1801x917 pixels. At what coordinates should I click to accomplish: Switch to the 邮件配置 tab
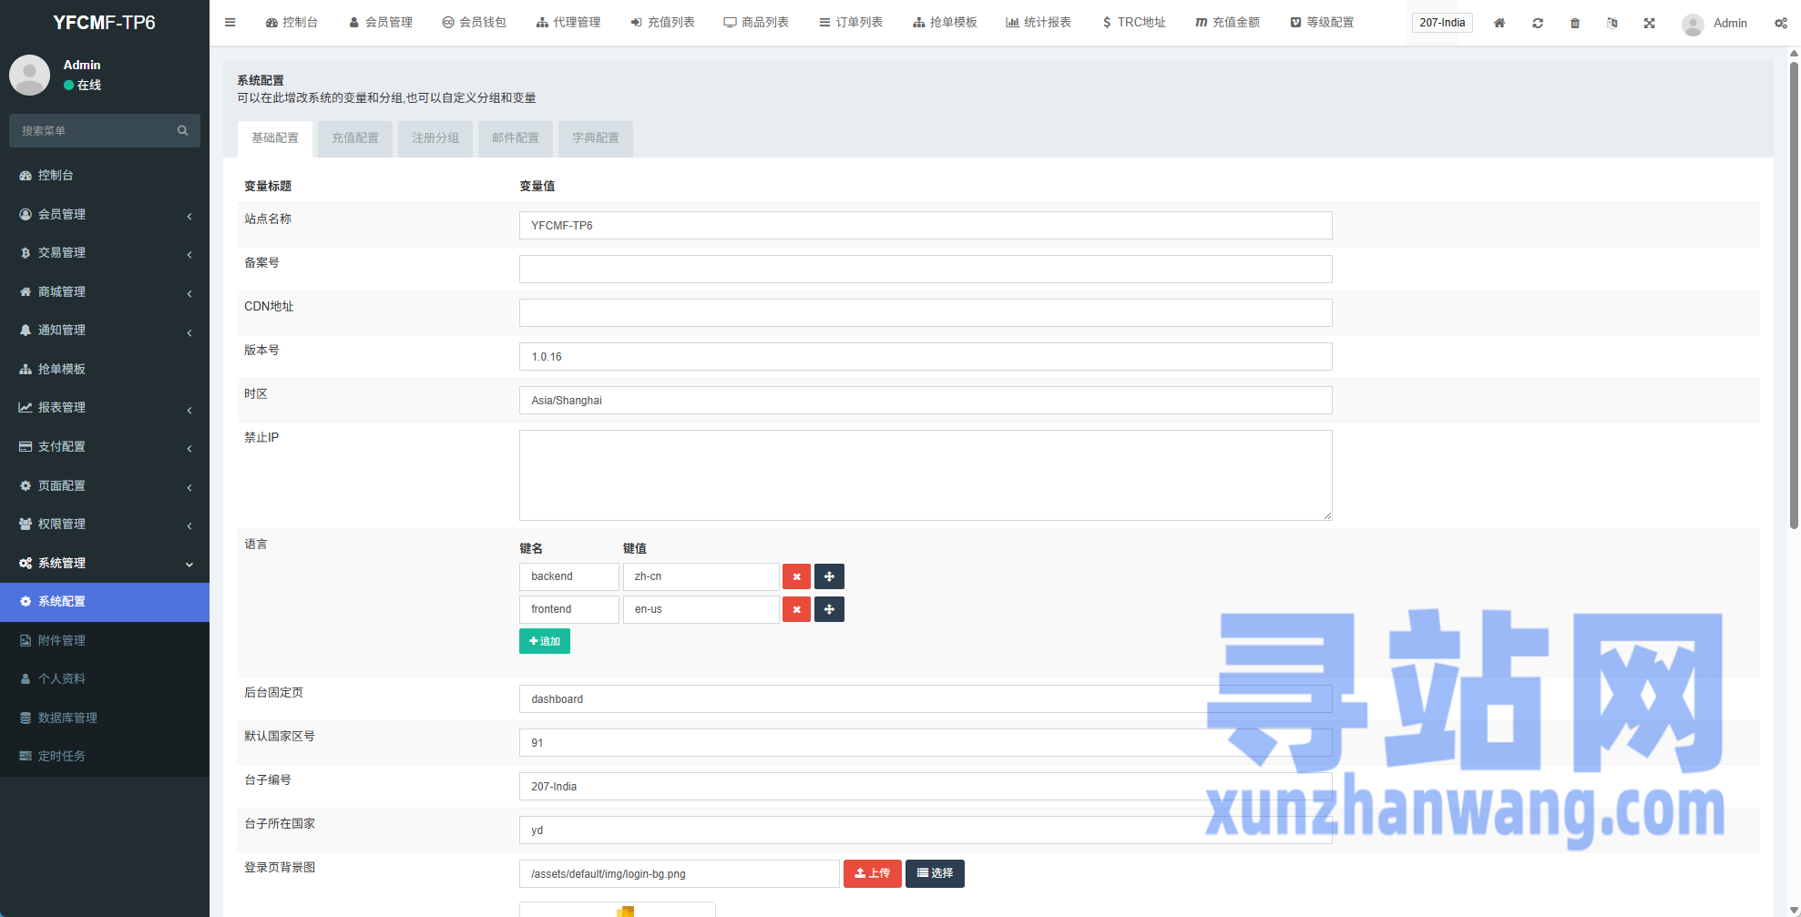click(515, 138)
